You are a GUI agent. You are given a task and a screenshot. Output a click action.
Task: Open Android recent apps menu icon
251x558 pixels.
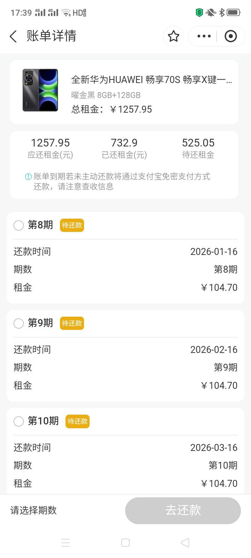(x=66, y=543)
